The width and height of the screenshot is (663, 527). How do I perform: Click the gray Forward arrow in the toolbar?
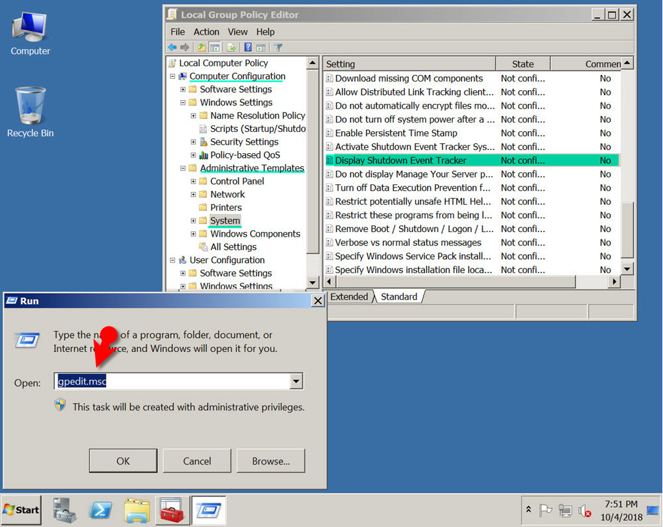pos(185,47)
